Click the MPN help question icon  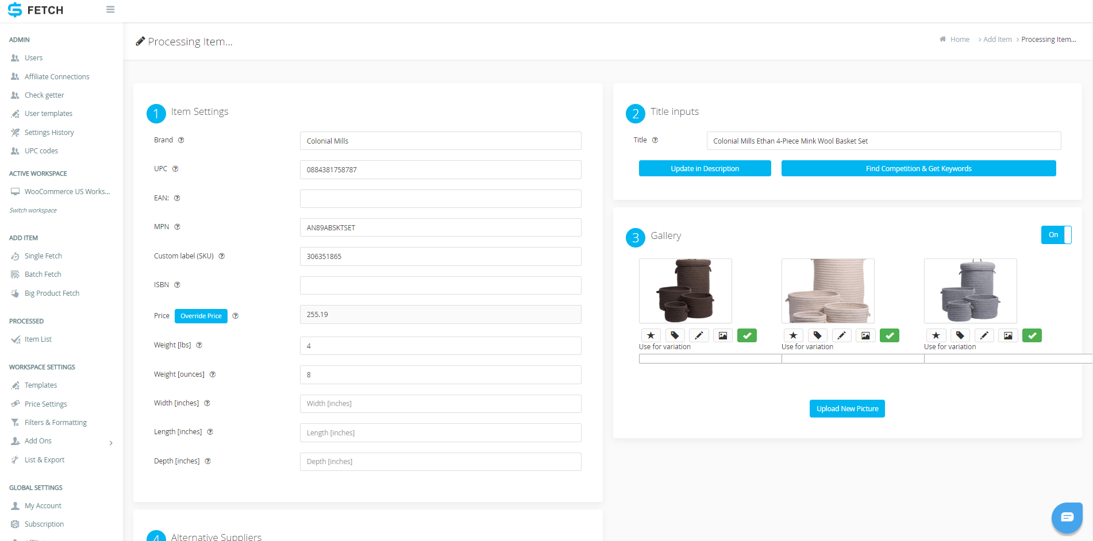[x=178, y=227]
